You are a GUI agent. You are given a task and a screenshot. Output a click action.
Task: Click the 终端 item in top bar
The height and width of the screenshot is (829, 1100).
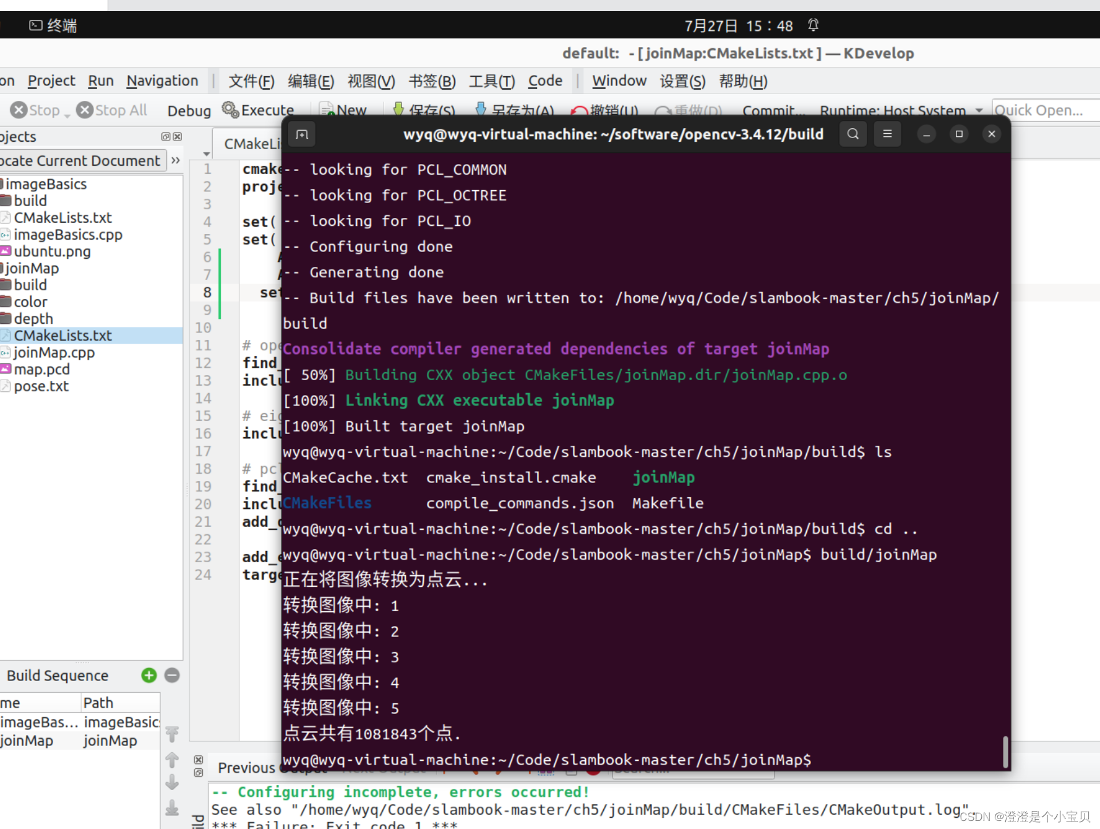(x=53, y=25)
